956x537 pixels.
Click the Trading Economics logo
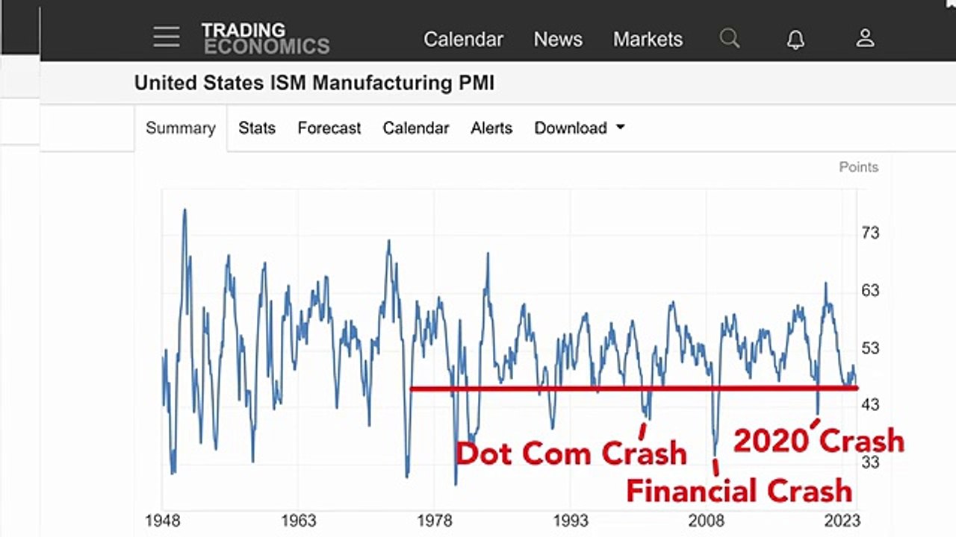265,38
